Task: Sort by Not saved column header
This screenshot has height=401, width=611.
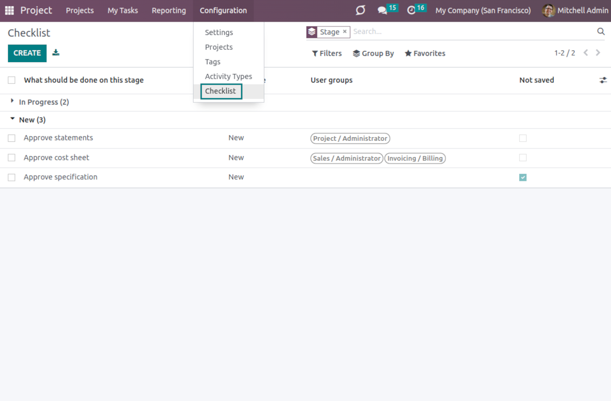Action: coord(536,80)
